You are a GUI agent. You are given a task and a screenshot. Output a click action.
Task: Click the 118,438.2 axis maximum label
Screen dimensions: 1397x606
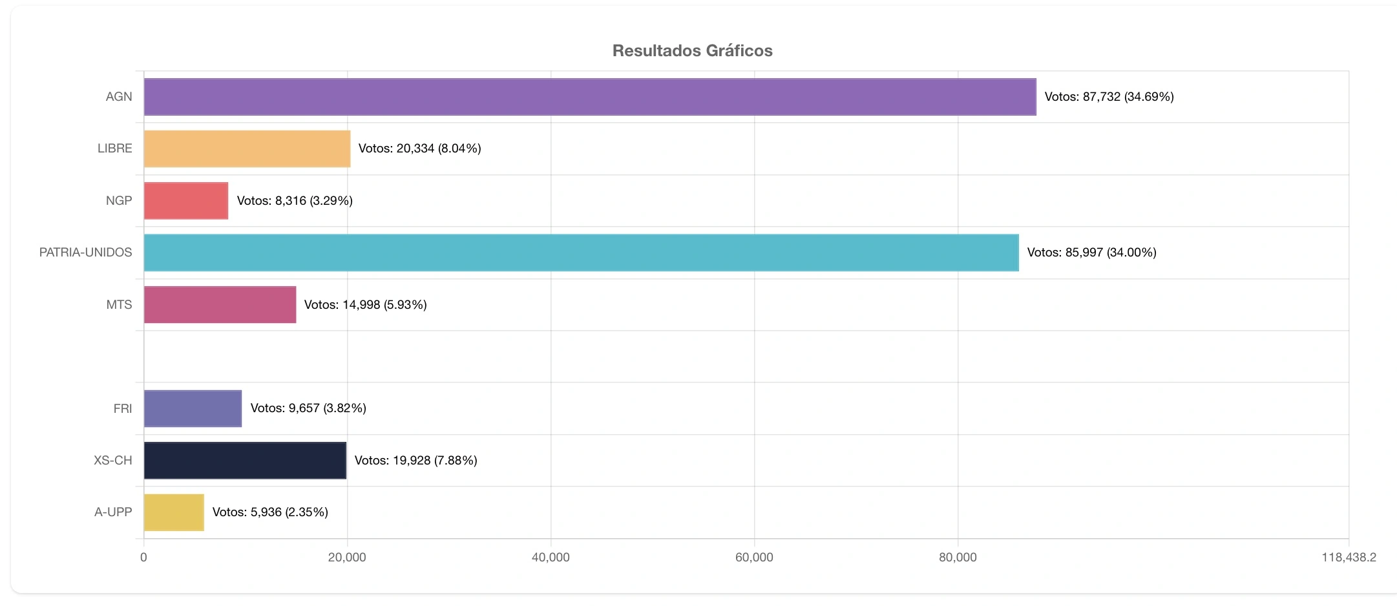[1349, 558]
